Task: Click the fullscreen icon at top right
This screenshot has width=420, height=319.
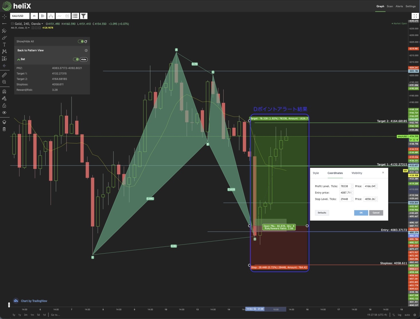Action: (415, 16)
